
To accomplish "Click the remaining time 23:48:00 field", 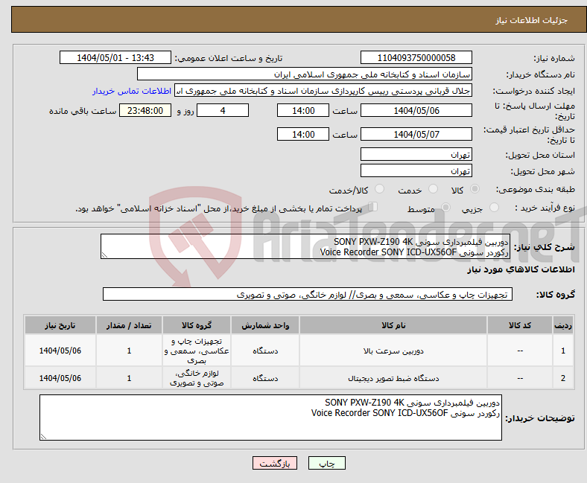I will [x=145, y=110].
